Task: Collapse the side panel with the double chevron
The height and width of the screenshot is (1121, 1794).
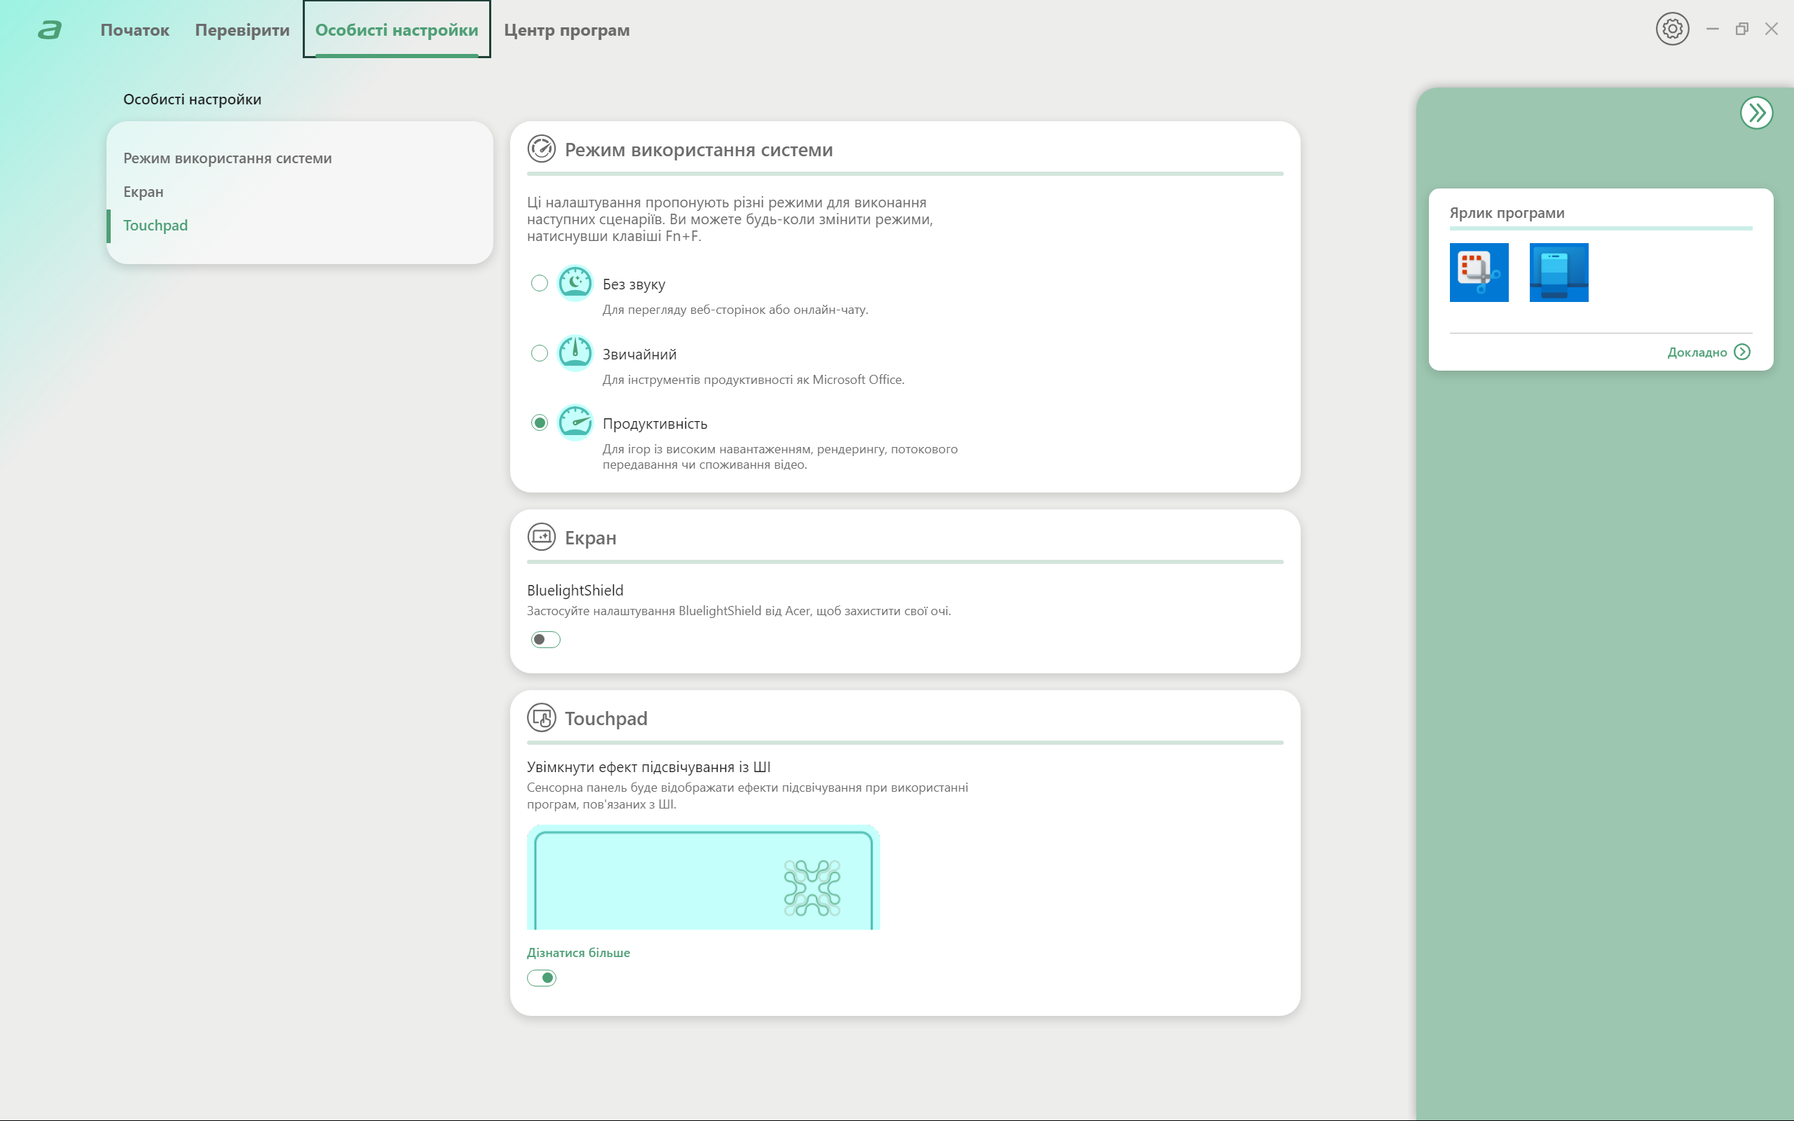Action: pyautogui.click(x=1756, y=113)
